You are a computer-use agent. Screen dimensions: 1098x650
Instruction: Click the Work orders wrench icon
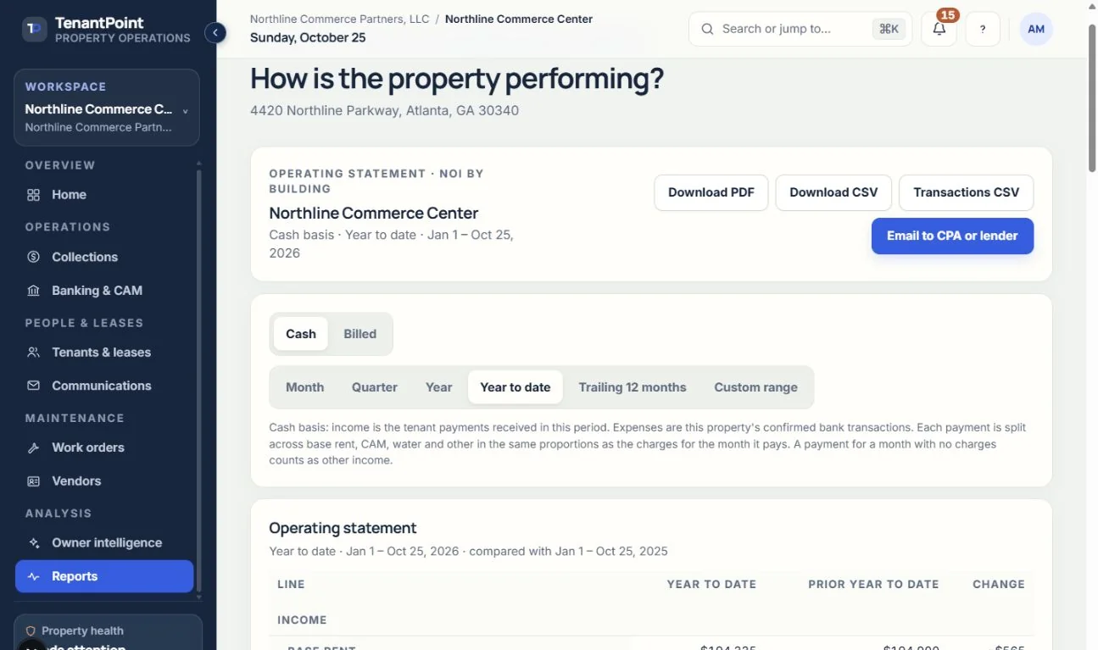(34, 447)
